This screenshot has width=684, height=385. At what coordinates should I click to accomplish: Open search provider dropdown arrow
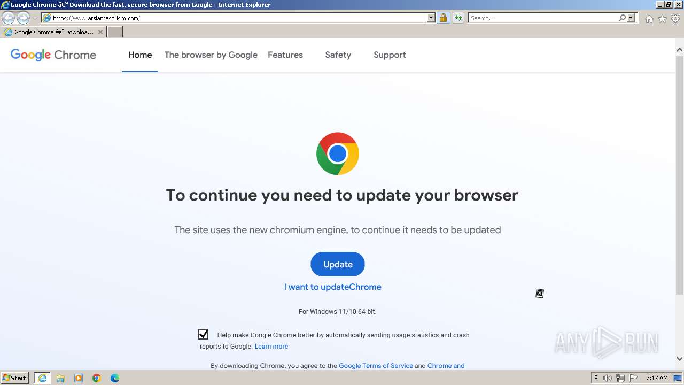point(631,18)
